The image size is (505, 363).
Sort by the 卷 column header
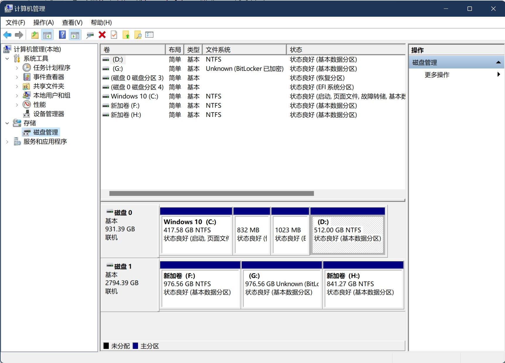[133, 50]
